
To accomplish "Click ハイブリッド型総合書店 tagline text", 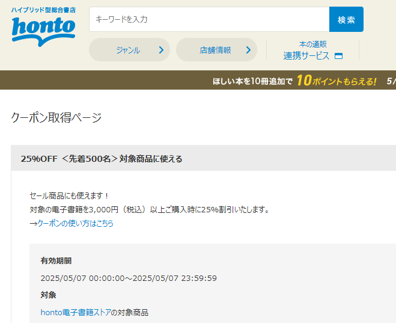I will [x=43, y=10].
